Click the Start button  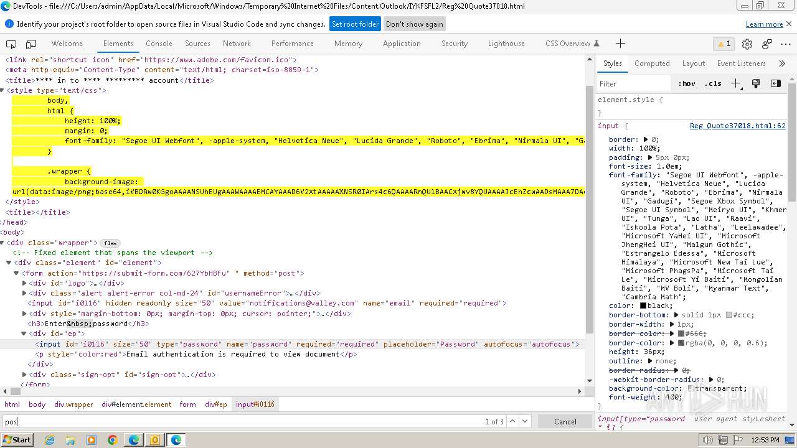coord(17,440)
